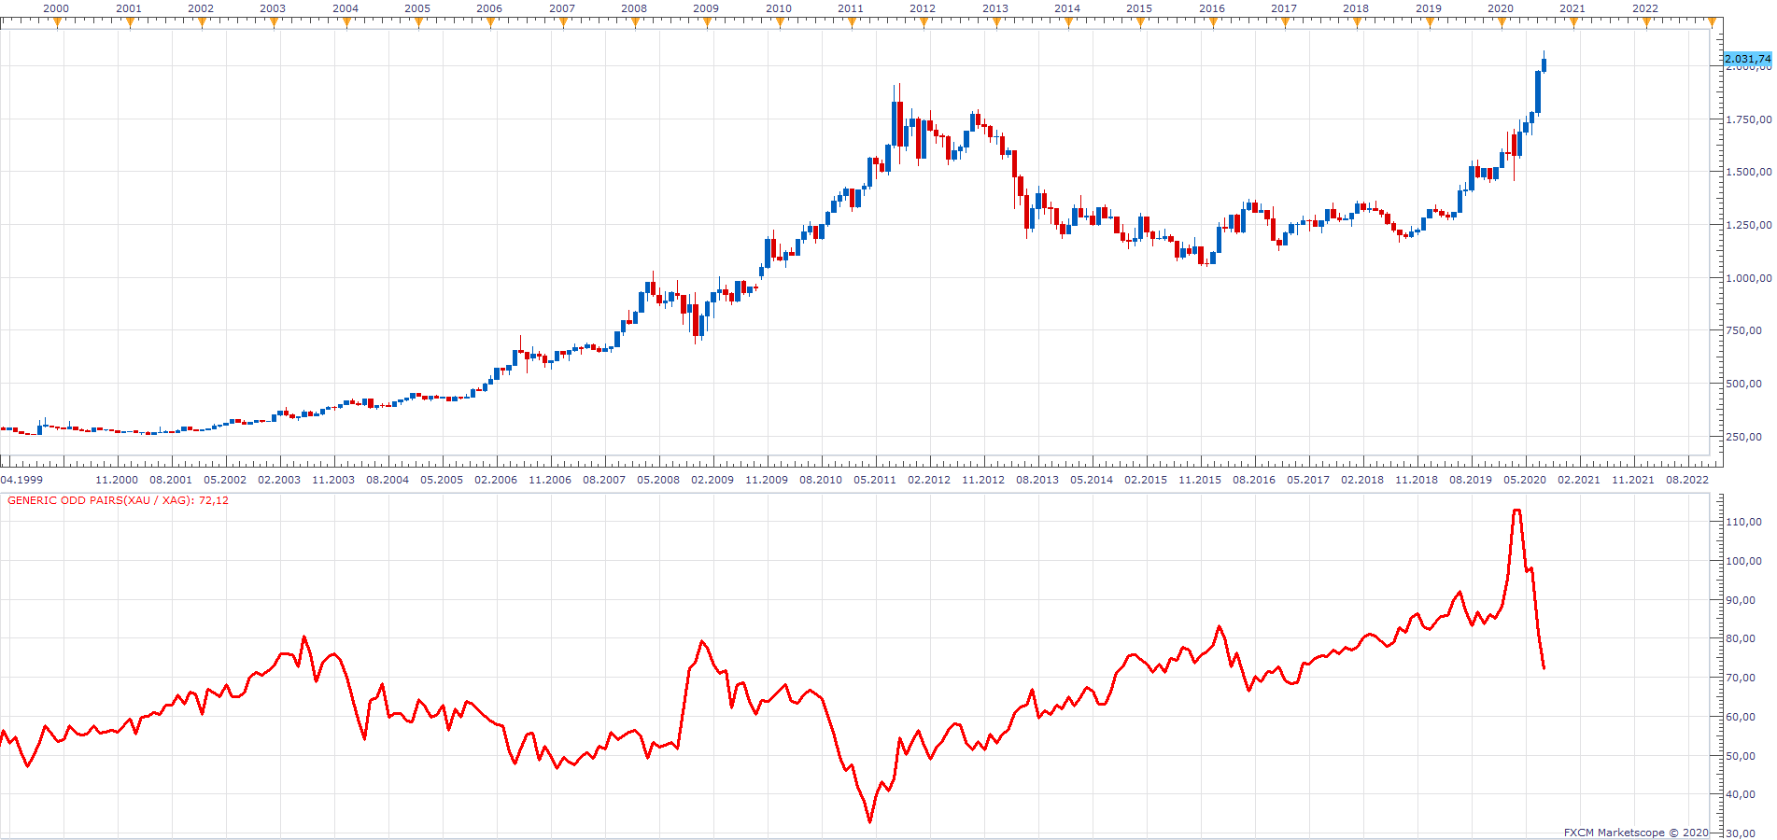Screen dimensions: 1777x840
Task: Click the top axis year label 2018
Action: point(1356,8)
